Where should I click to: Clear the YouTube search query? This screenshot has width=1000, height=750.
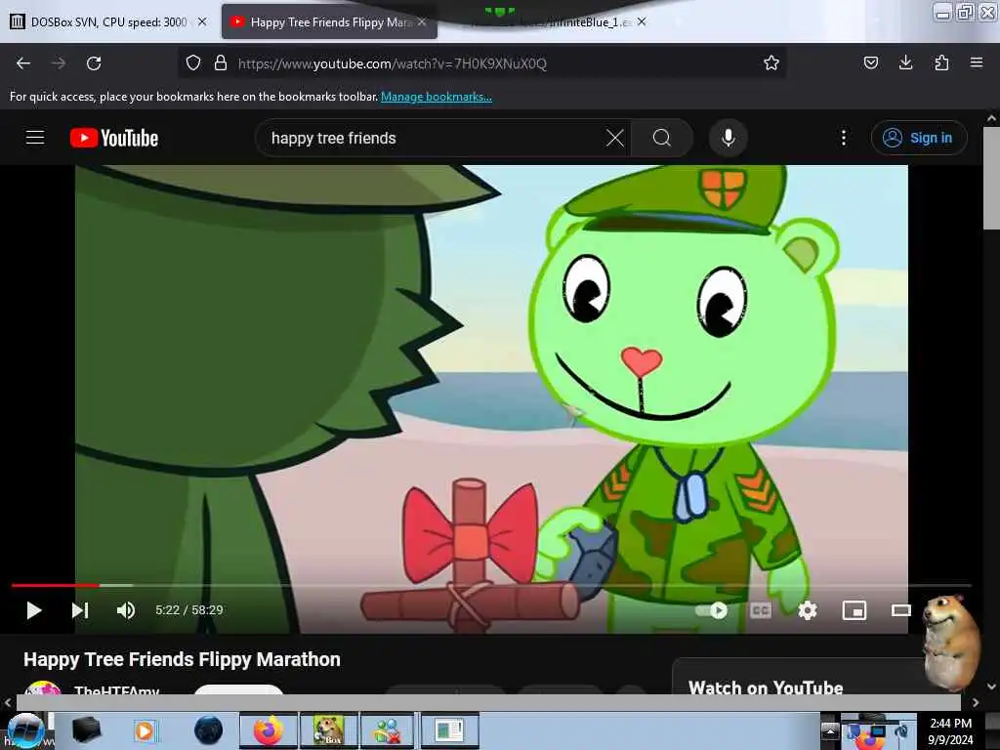click(x=615, y=138)
